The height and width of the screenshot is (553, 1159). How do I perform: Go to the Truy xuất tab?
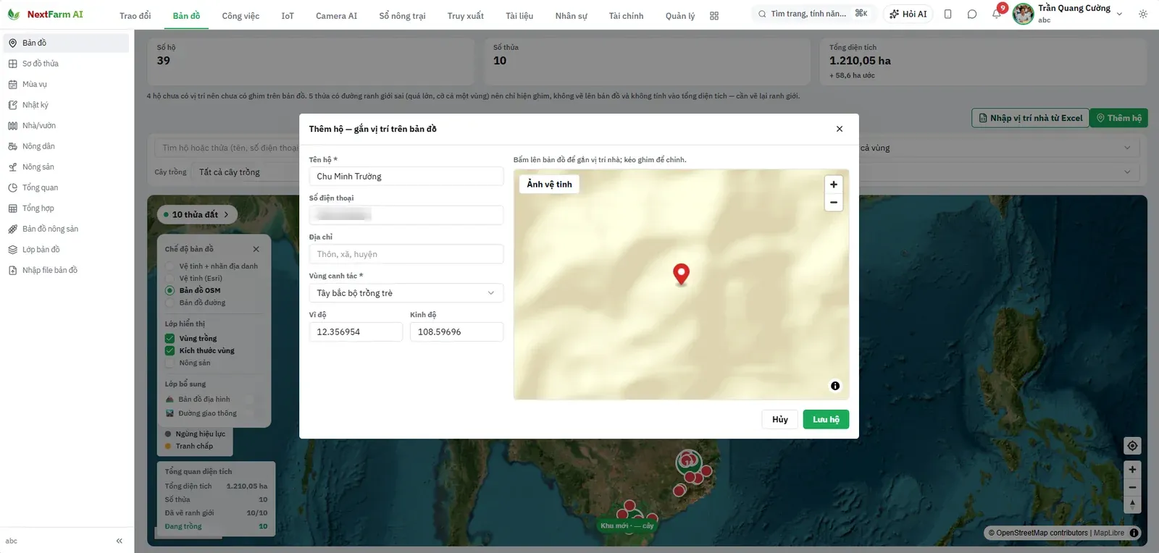point(465,16)
